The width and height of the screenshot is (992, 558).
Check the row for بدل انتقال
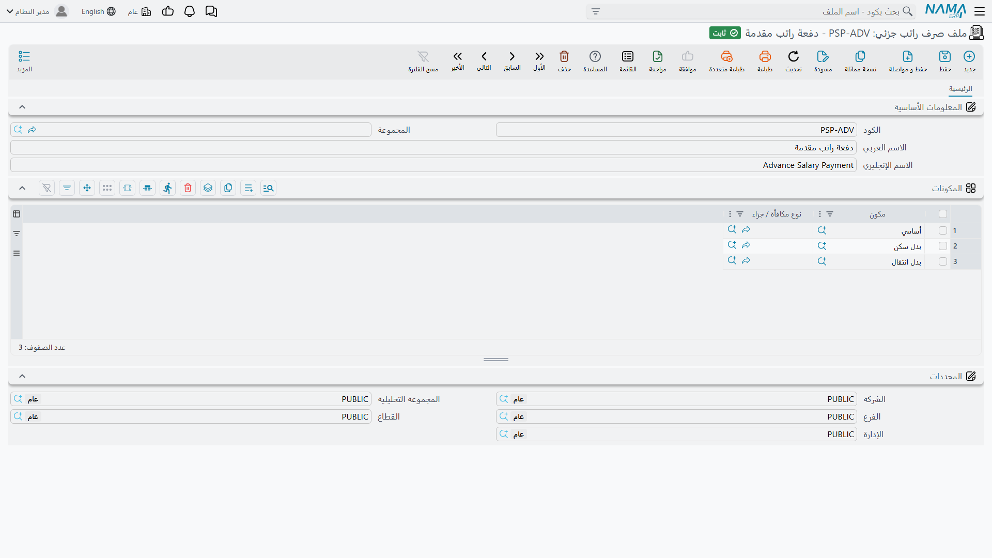tap(943, 261)
